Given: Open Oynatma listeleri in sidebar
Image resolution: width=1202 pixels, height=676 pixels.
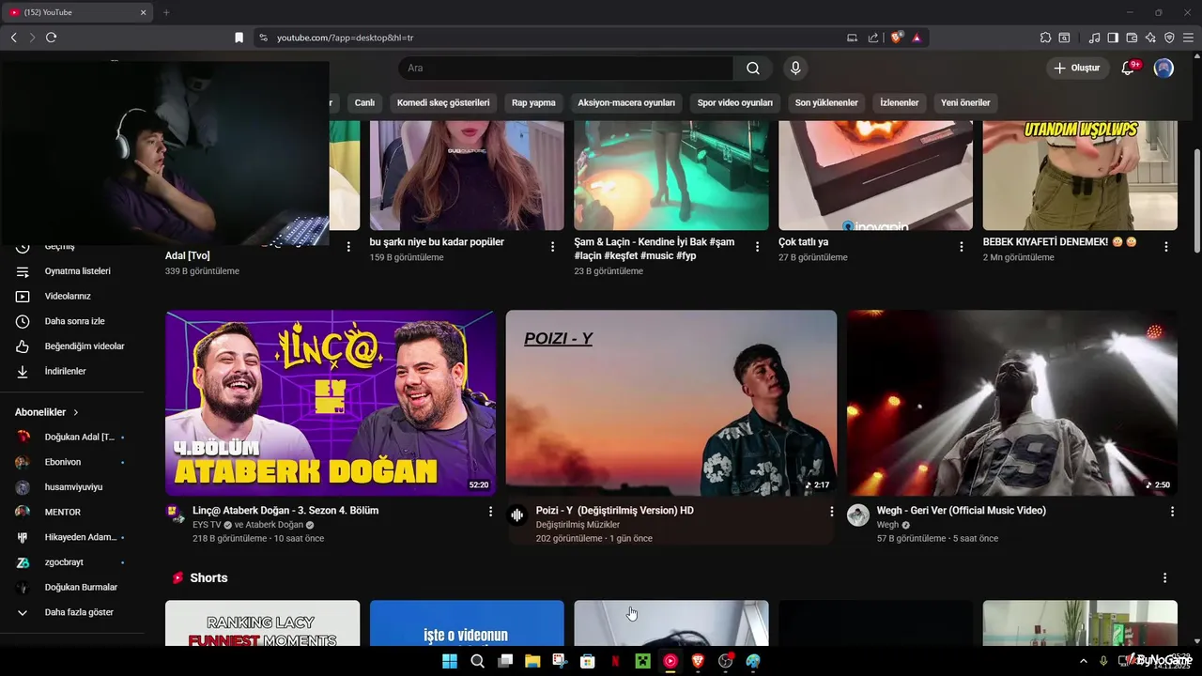Looking at the screenshot, I should click(x=77, y=271).
